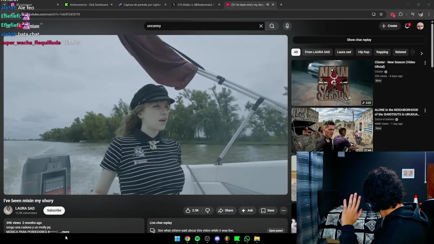The image size is (434, 244).
Task: Close the Kick Dashboard tab
Action: tap(112, 5)
